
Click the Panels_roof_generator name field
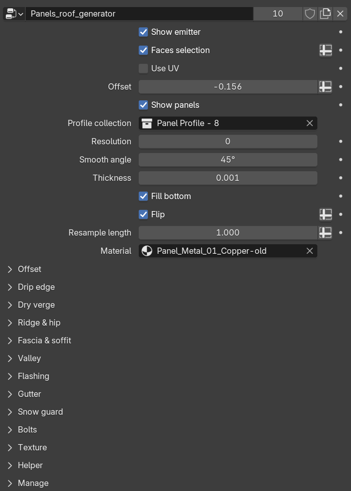click(x=139, y=14)
